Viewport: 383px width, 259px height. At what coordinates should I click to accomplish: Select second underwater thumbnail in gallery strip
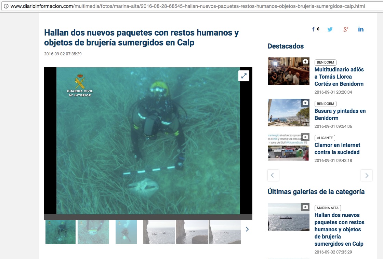[x=93, y=232]
